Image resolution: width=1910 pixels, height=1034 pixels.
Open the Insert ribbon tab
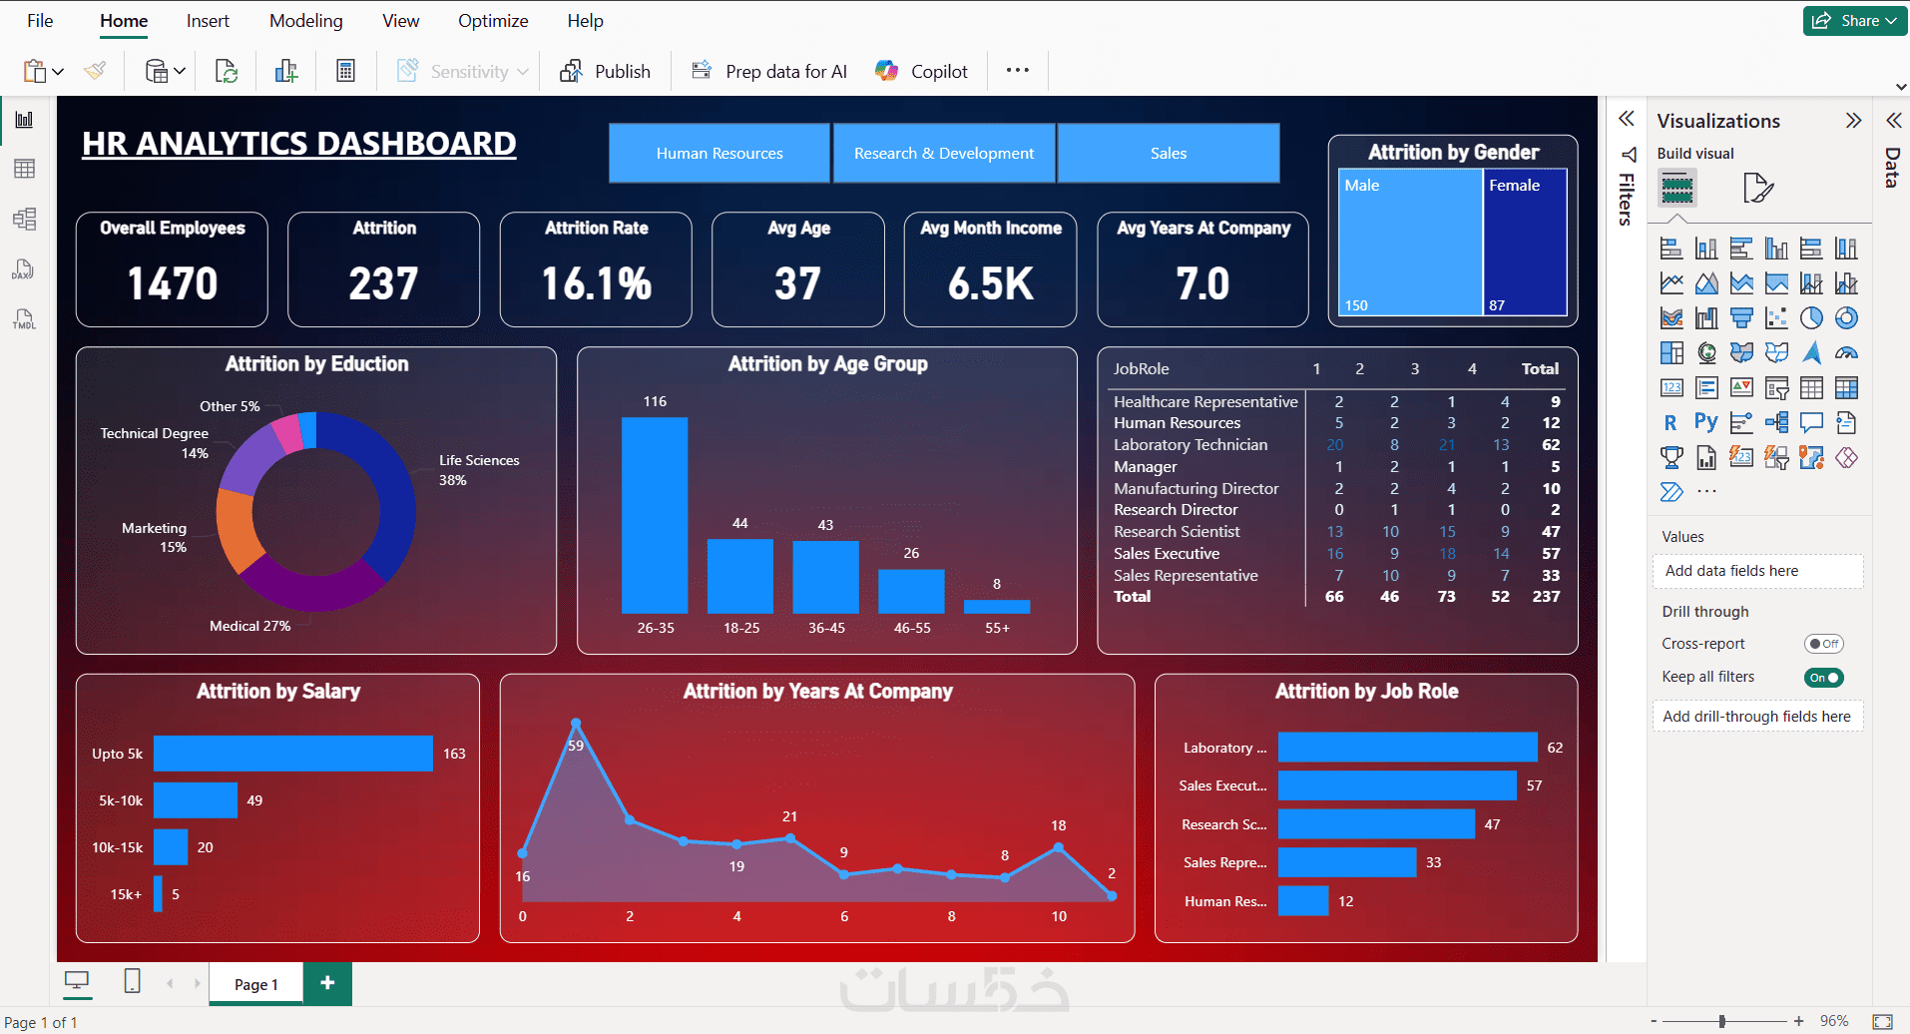[x=208, y=21]
